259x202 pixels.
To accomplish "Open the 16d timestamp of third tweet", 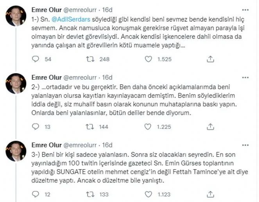I will tap(107, 145).
